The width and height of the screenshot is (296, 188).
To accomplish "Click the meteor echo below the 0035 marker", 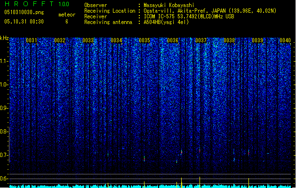I will [x=144, y=158].
